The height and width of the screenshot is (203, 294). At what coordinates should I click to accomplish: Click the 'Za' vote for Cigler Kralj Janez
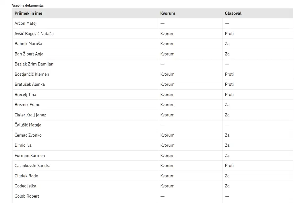tap(227, 115)
